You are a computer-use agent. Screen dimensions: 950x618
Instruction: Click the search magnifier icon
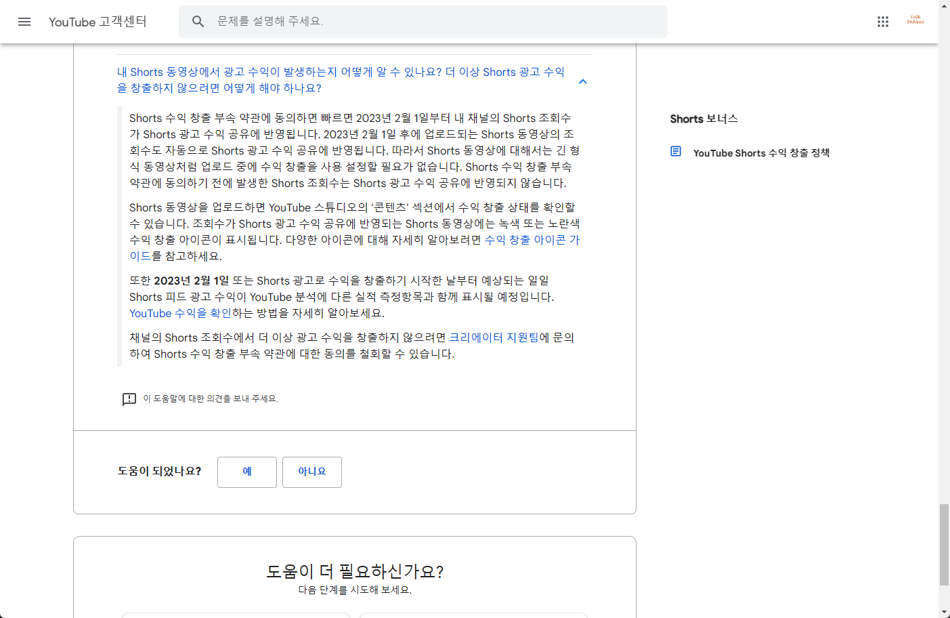pos(198,22)
